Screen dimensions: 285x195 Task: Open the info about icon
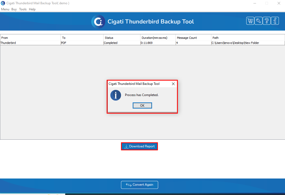tap(275, 21)
